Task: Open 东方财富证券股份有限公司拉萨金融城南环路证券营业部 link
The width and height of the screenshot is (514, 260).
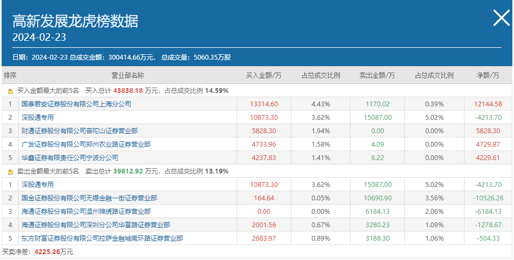Action: tap(102, 239)
